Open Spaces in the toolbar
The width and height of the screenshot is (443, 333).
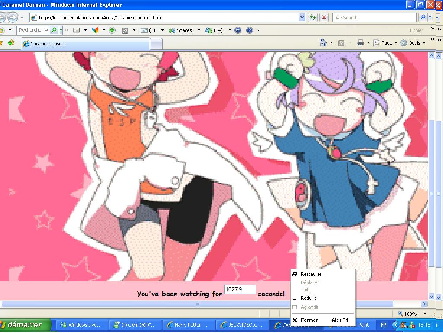[180, 30]
